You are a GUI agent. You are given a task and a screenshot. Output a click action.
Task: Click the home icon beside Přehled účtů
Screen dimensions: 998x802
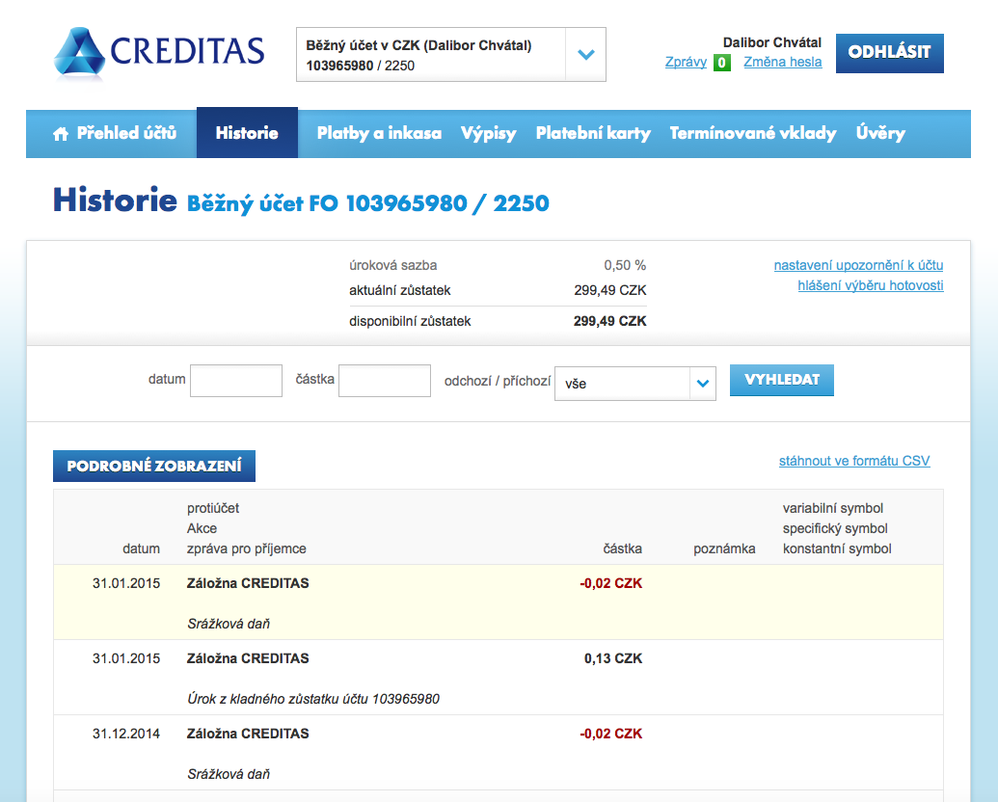click(x=61, y=134)
